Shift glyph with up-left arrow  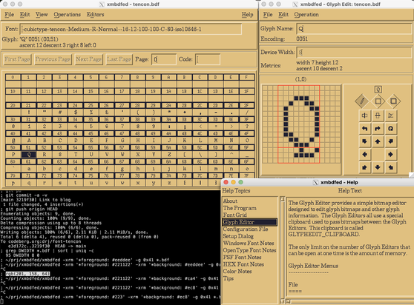tap(364, 141)
